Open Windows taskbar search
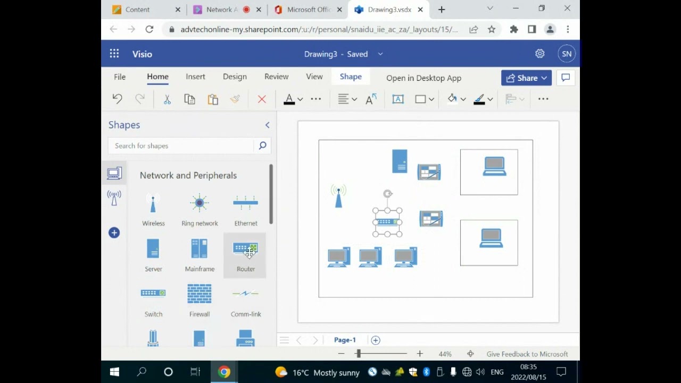Image resolution: width=681 pixels, height=383 pixels. click(x=142, y=372)
